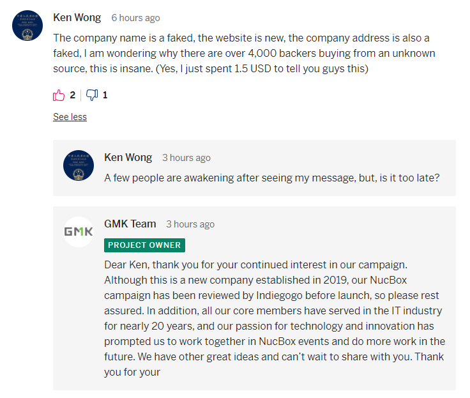Open Ken Wong's profile from top comment name

point(77,17)
